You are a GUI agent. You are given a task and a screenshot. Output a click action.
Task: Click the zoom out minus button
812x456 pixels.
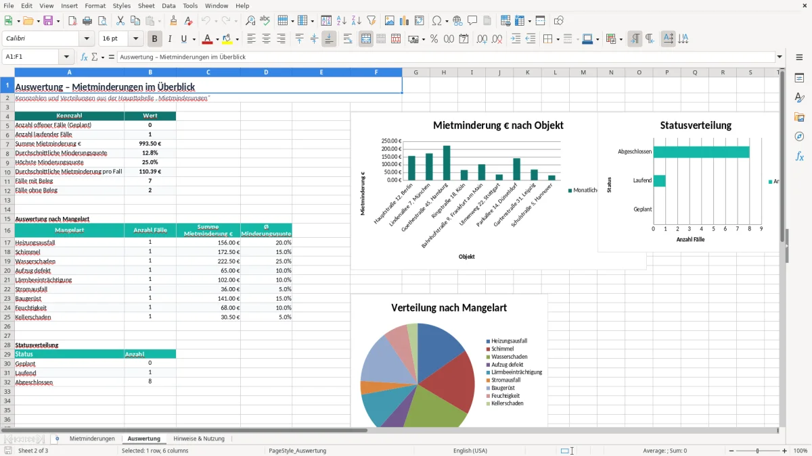730,451
